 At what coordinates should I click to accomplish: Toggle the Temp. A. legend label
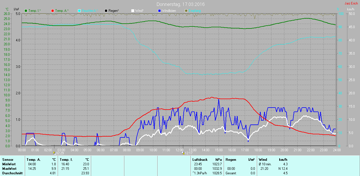62,11
